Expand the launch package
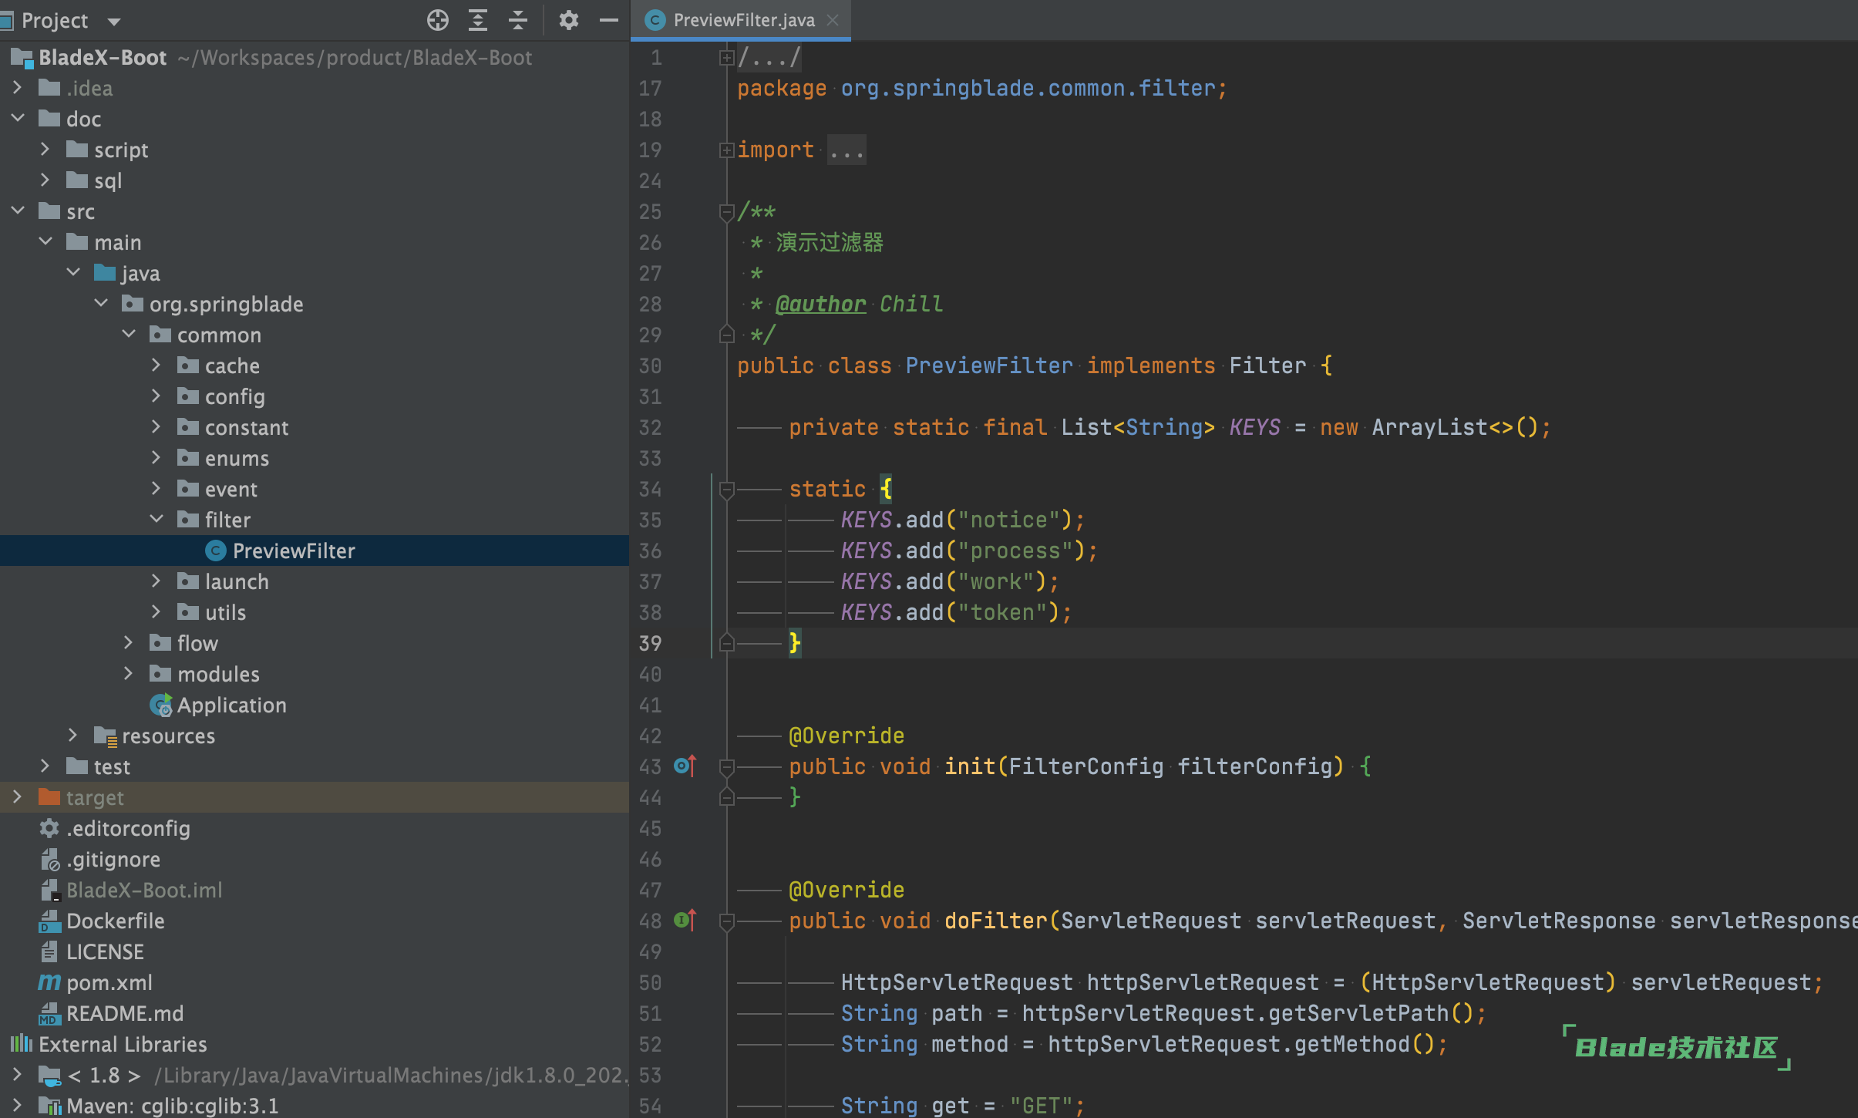 coord(157,581)
